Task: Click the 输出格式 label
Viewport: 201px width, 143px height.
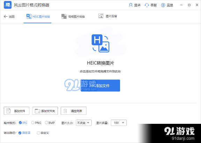Action: point(10,123)
